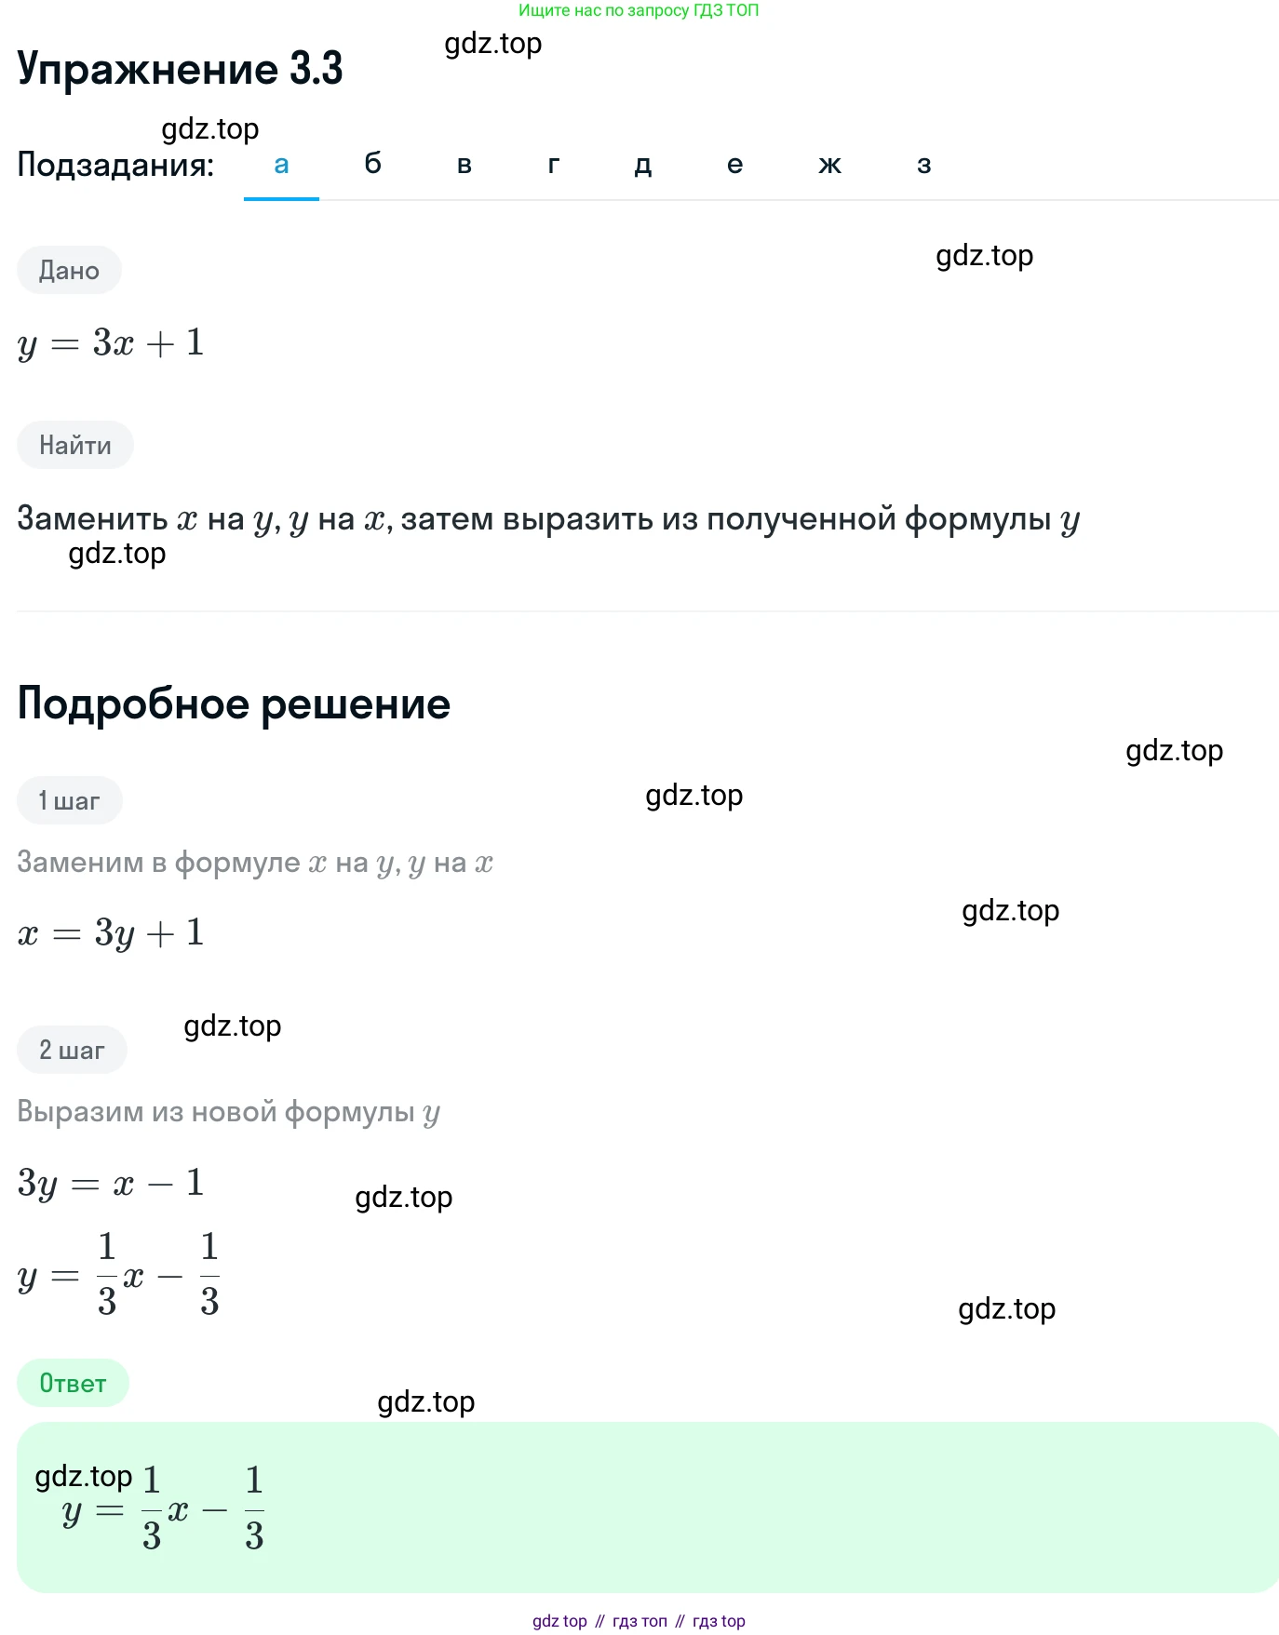Open the «gdz top» footer link
The height and width of the screenshot is (1635, 1279).
point(559,1620)
